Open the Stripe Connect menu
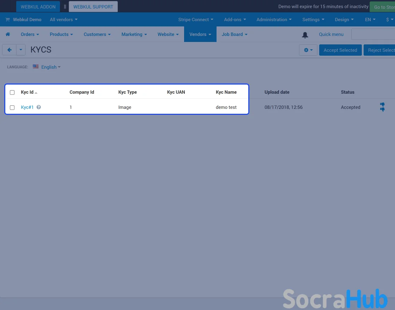395x310 pixels. click(x=196, y=20)
